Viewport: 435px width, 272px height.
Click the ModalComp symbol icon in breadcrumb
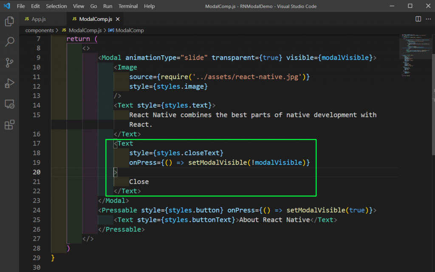point(111,30)
